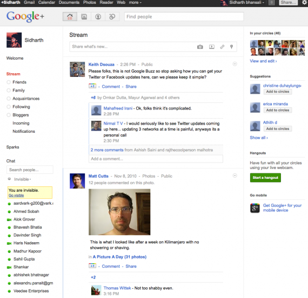Viewport: 308px width, 298px height.
Task: Open Thomas Wittek's avatar
Action: point(96,290)
